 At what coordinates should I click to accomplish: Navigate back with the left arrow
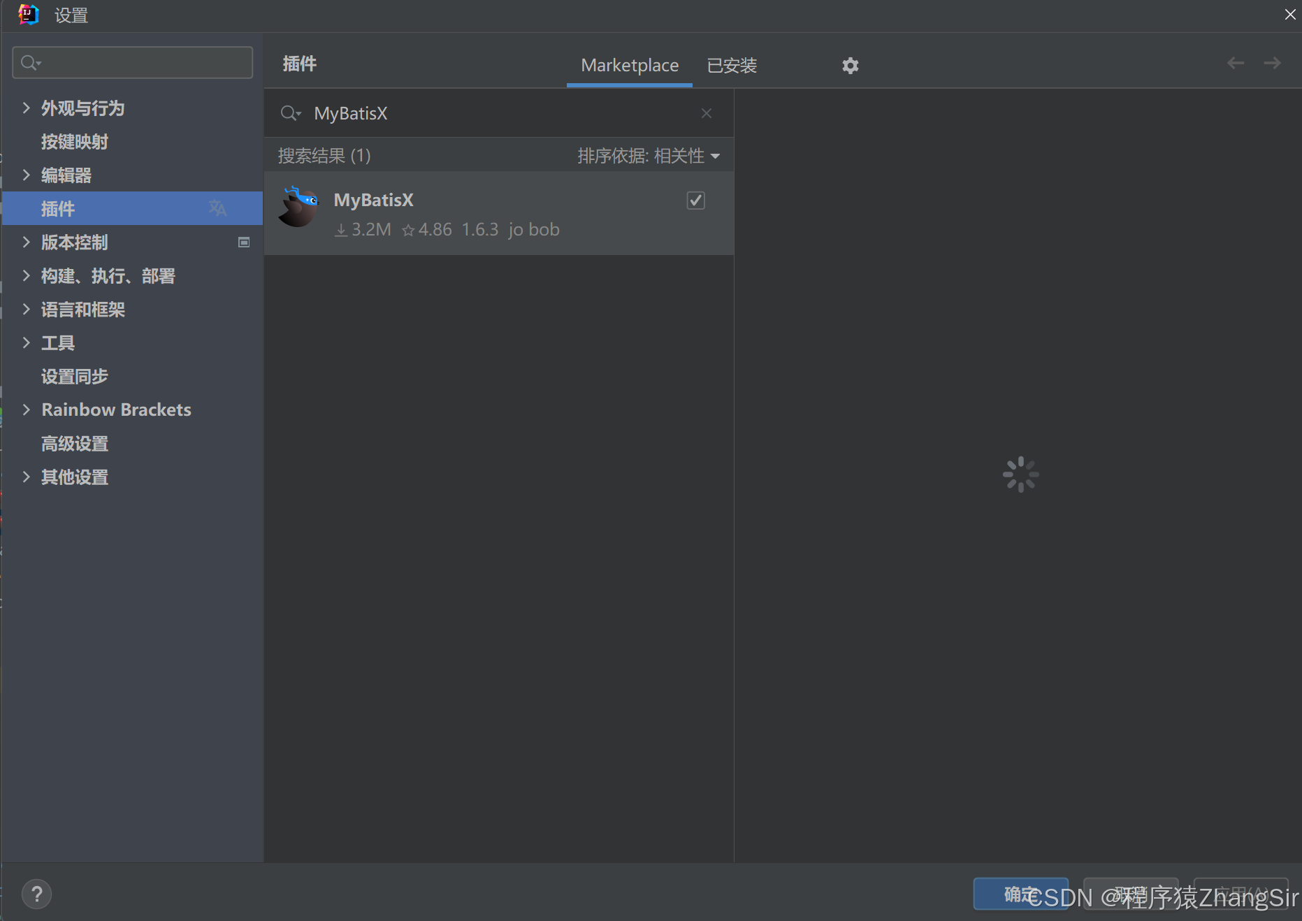tap(1236, 63)
